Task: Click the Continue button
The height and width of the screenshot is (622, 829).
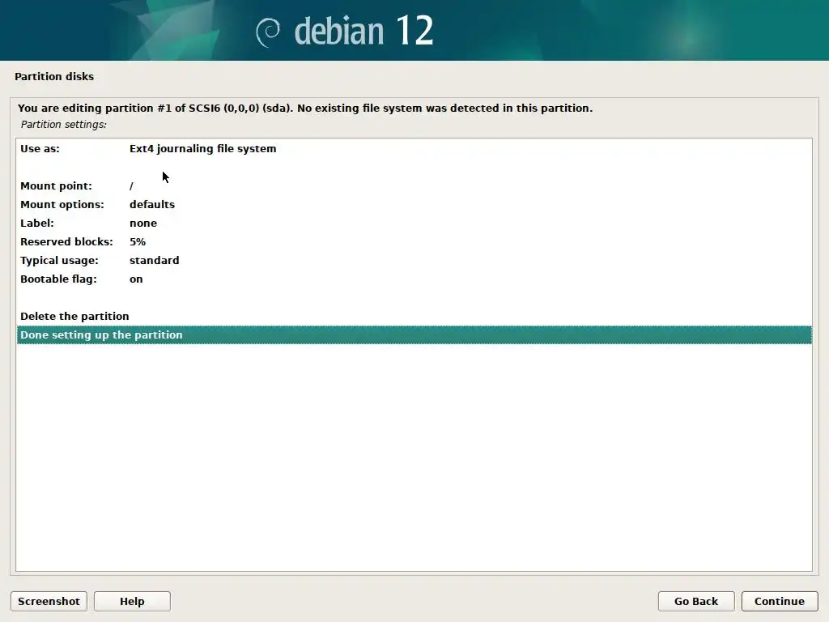Action: (780, 602)
